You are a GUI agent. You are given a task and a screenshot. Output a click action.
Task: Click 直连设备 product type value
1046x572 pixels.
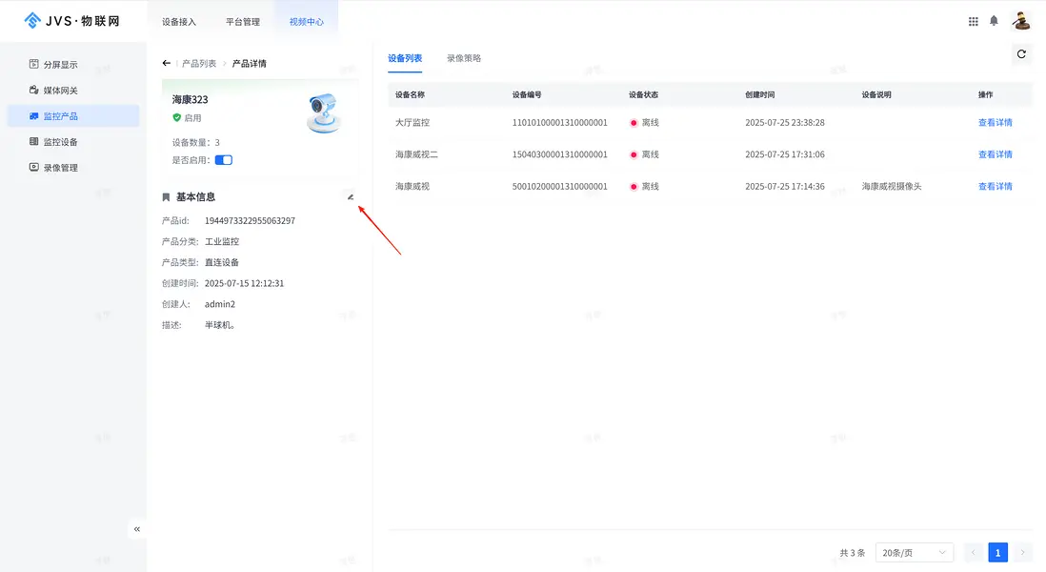pyautogui.click(x=221, y=262)
